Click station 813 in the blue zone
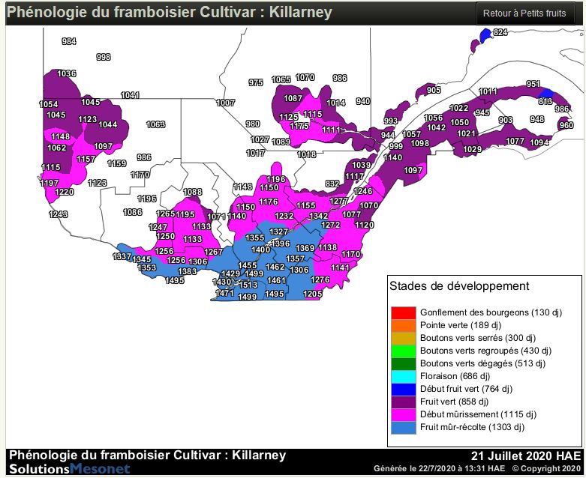The height and width of the screenshot is (478, 586). pos(545,101)
